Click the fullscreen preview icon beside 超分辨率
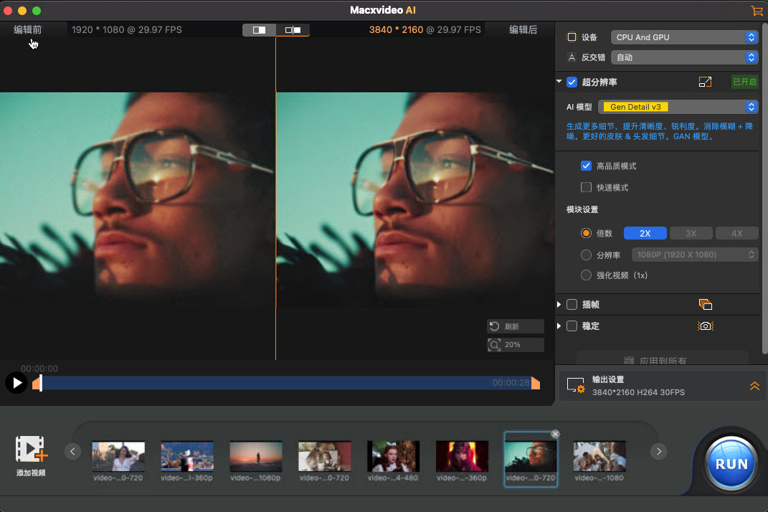The width and height of the screenshot is (768, 512). pyautogui.click(x=705, y=82)
